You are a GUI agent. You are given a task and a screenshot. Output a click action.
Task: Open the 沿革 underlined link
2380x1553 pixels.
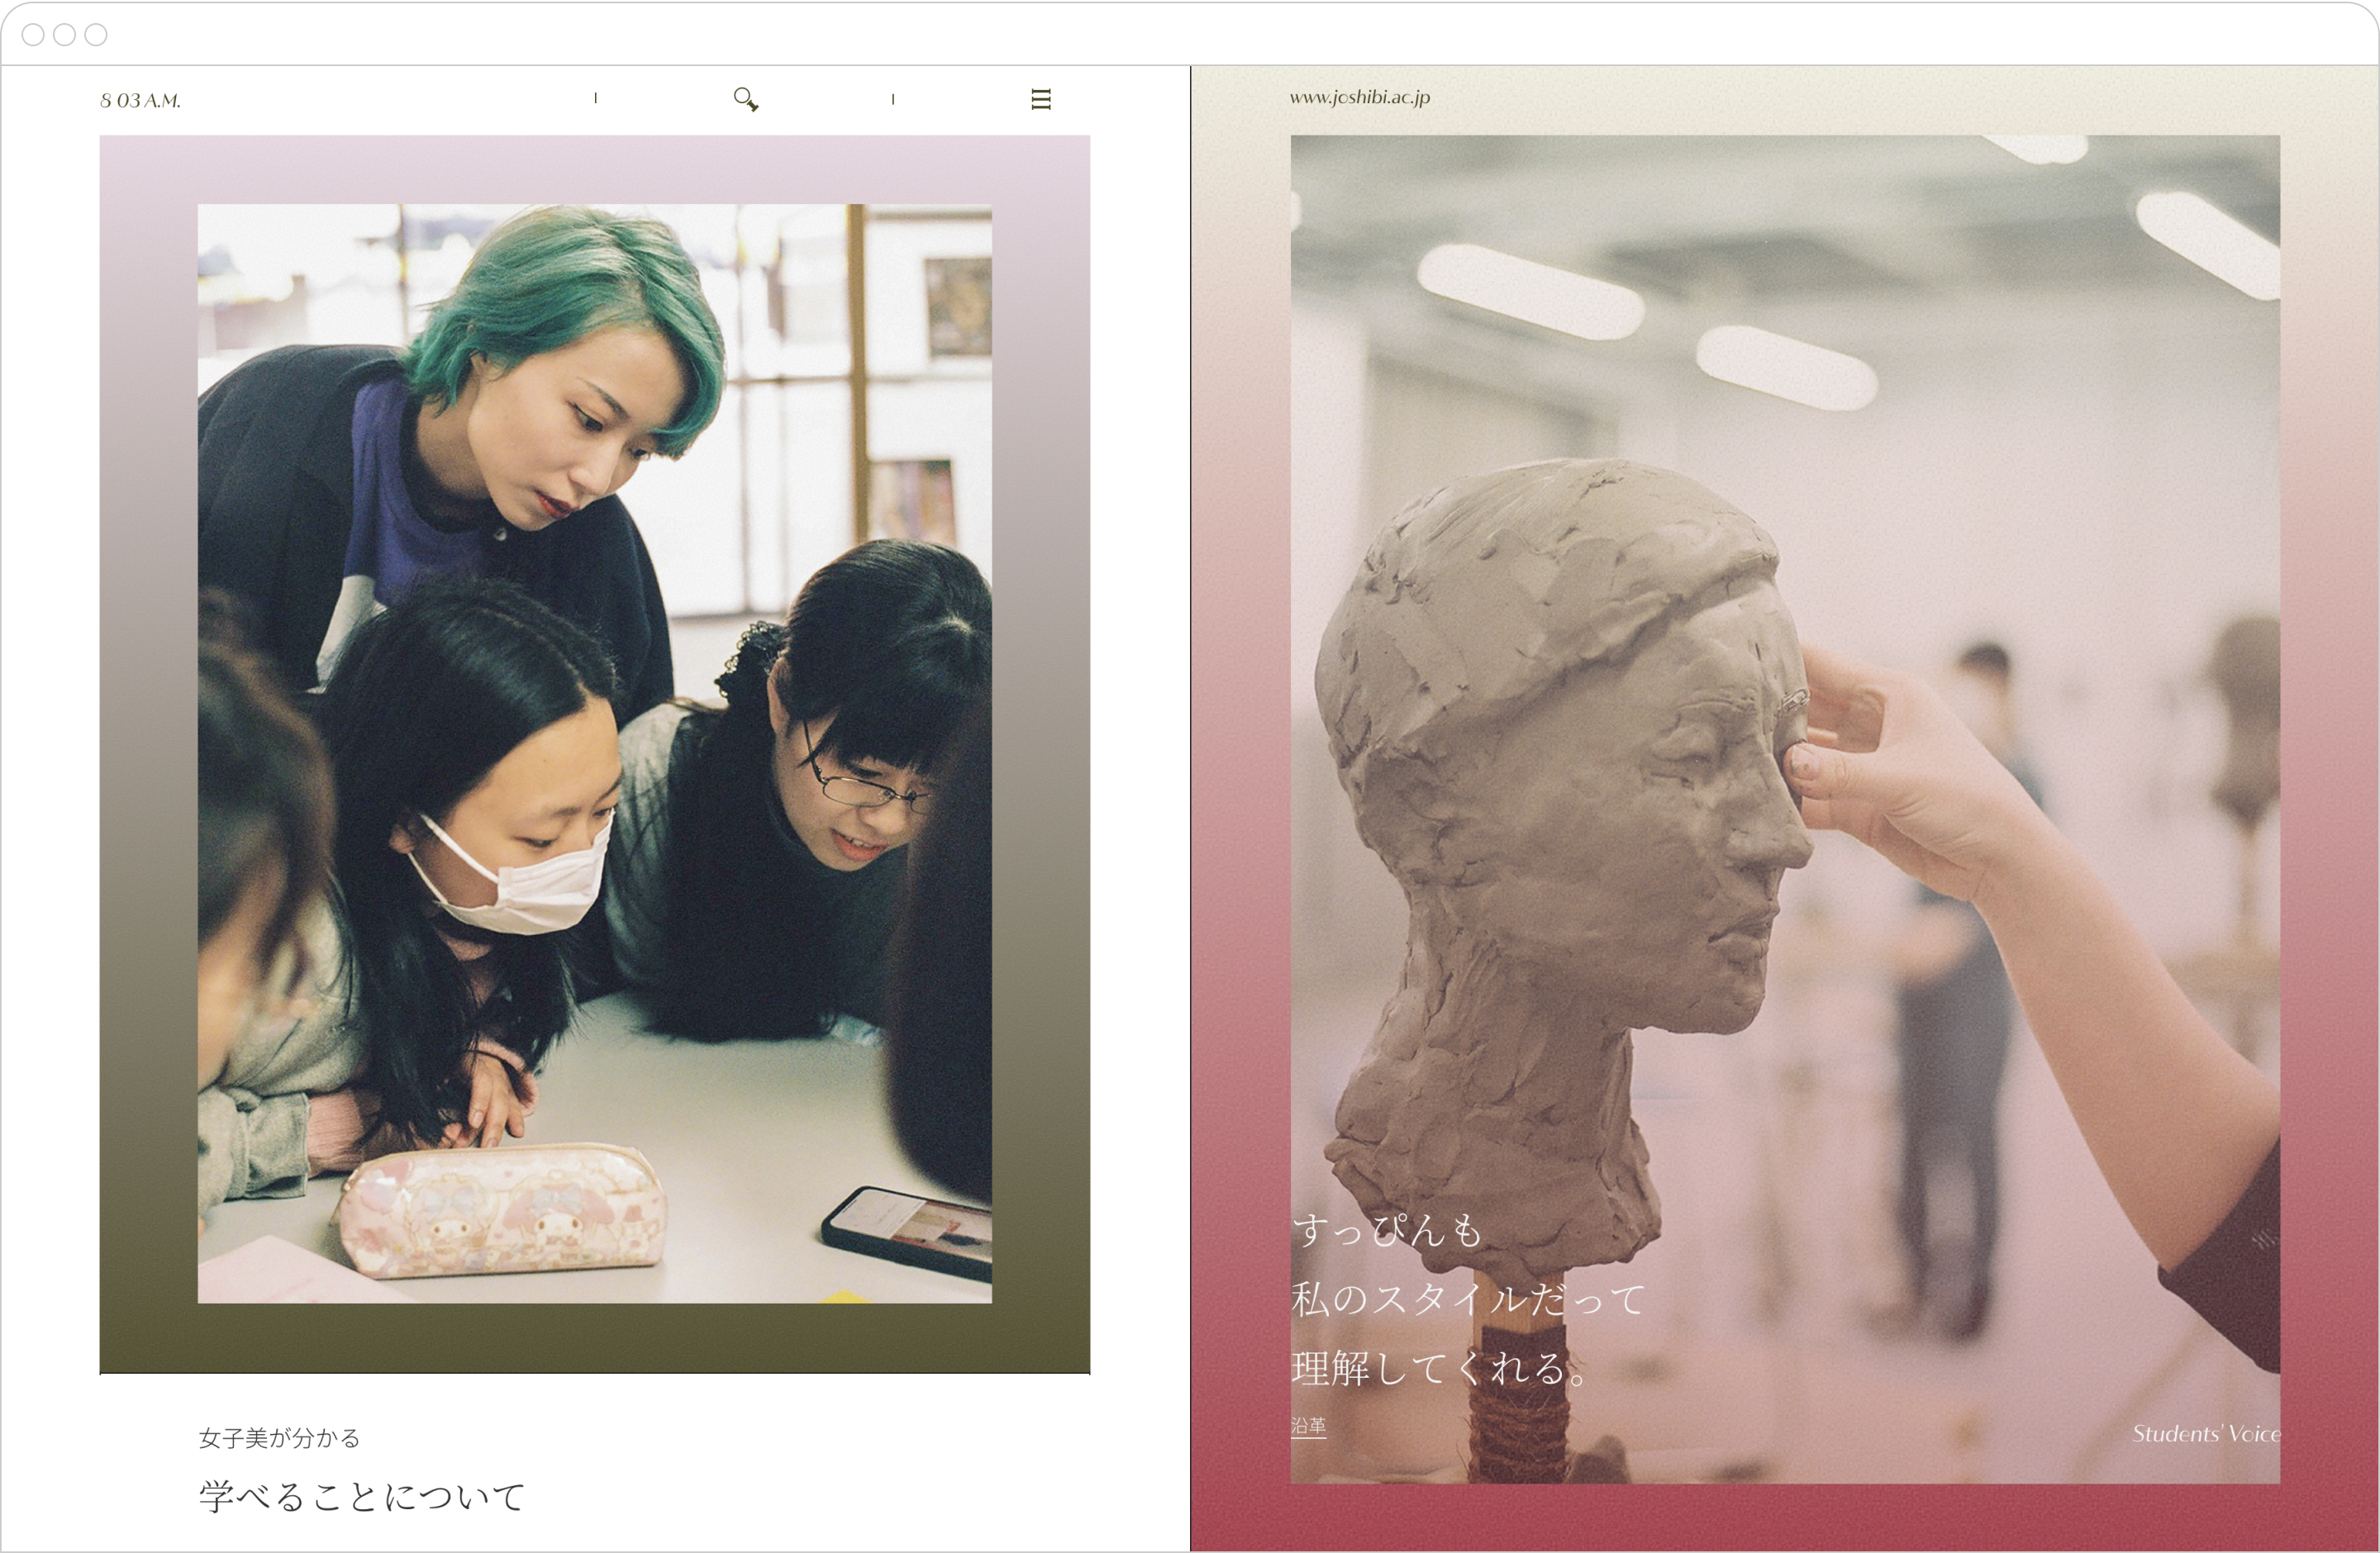(x=1308, y=1426)
